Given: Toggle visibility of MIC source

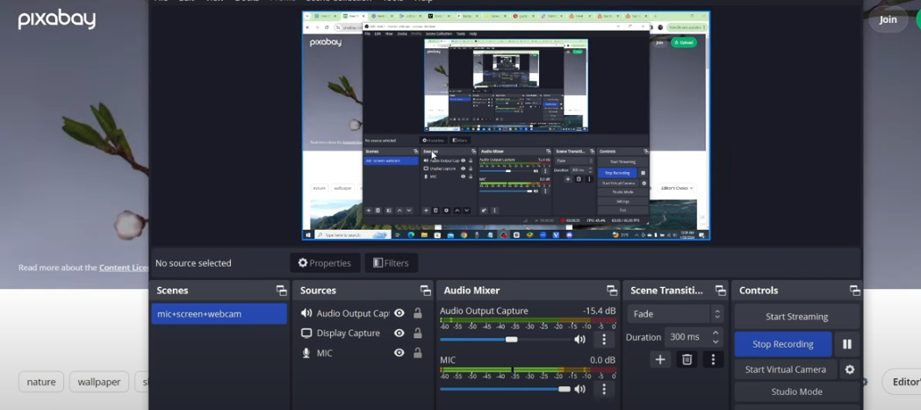Looking at the screenshot, I should (x=399, y=353).
